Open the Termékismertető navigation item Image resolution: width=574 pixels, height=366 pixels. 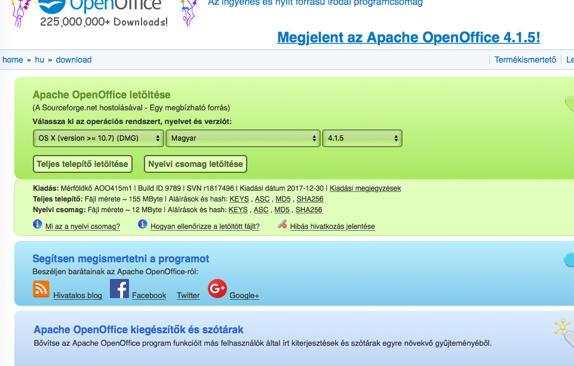click(x=525, y=60)
